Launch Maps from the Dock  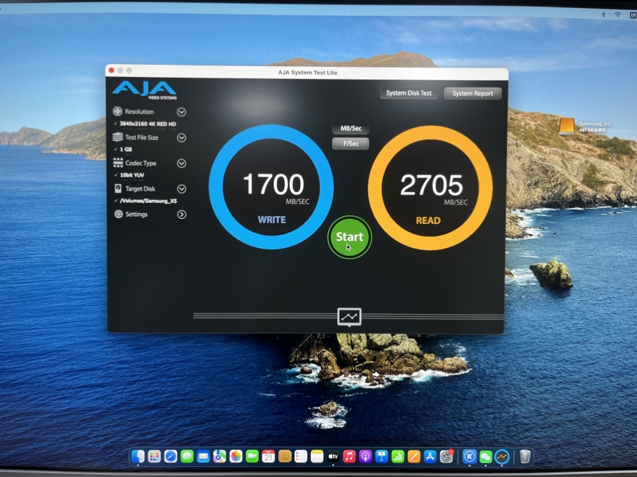220,457
